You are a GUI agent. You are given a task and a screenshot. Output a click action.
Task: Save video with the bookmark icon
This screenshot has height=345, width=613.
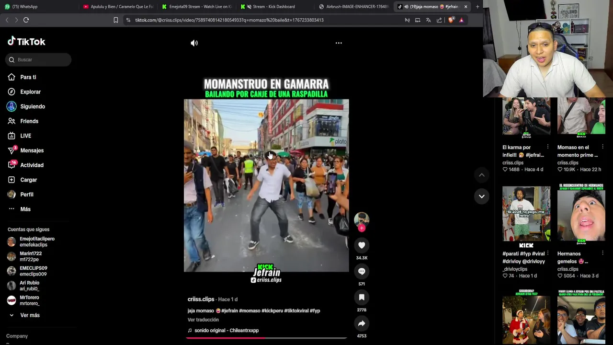click(362, 298)
